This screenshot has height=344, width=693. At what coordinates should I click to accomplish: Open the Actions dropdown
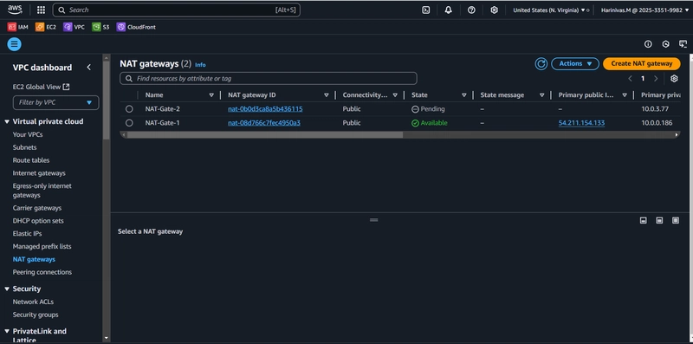(575, 63)
